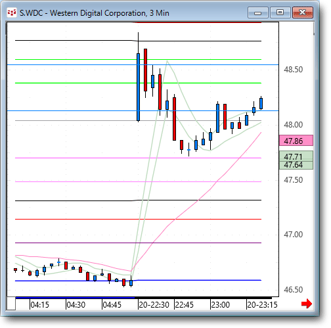Click the 46.50 price scale value
Screen dimensions: 331x328
294,290
